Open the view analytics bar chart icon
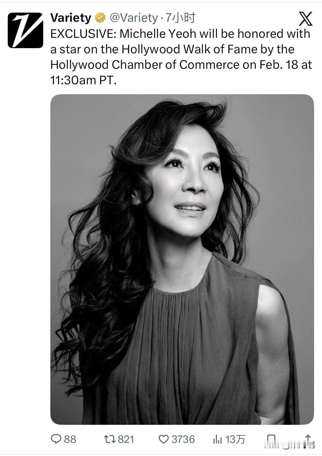The width and height of the screenshot is (322, 456). coord(218,439)
